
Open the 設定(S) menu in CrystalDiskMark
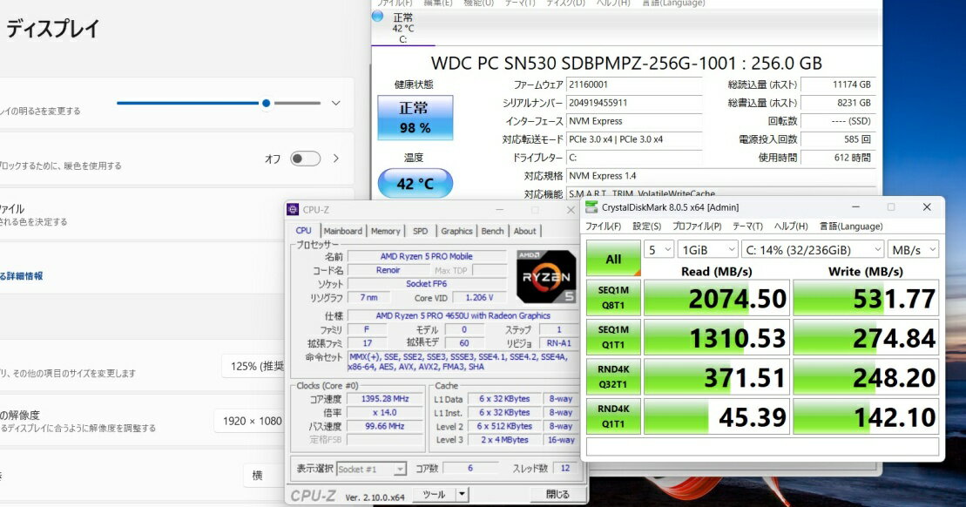click(x=646, y=226)
